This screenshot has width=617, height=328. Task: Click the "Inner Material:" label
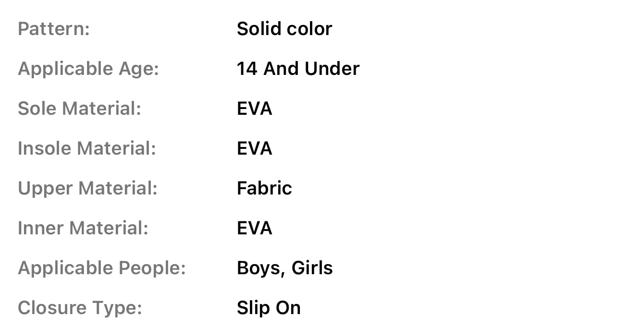coord(83,228)
